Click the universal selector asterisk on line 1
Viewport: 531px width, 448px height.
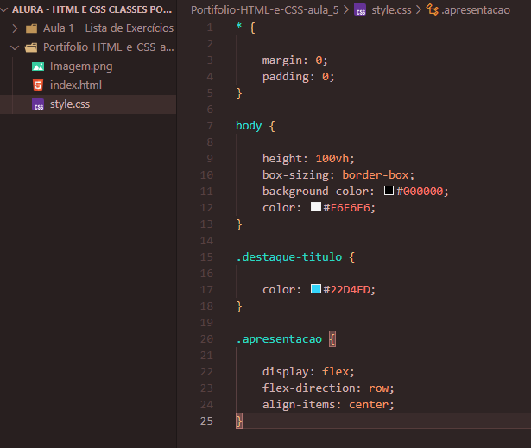[239, 26]
